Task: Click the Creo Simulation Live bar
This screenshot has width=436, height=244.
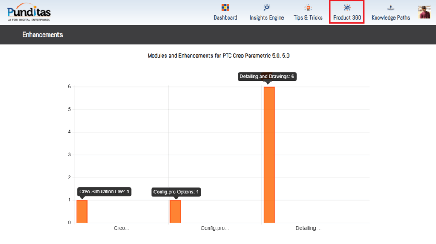Action: coord(82,211)
